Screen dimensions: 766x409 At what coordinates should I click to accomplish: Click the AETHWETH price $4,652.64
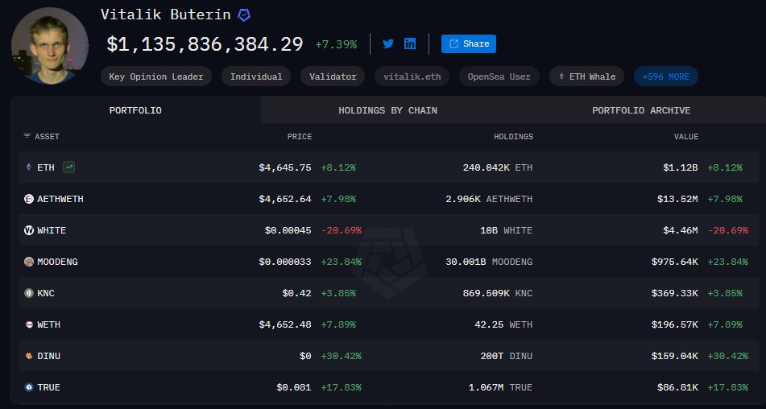pos(285,199)
